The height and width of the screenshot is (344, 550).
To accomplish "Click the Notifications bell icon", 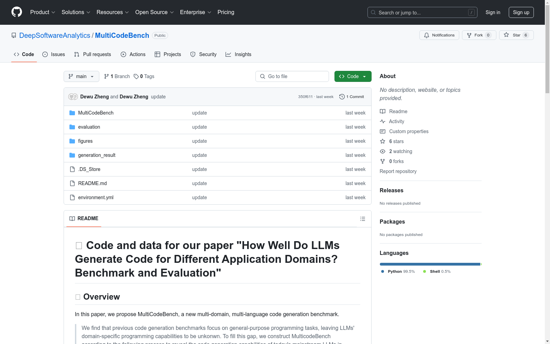I will coord(427,35).
